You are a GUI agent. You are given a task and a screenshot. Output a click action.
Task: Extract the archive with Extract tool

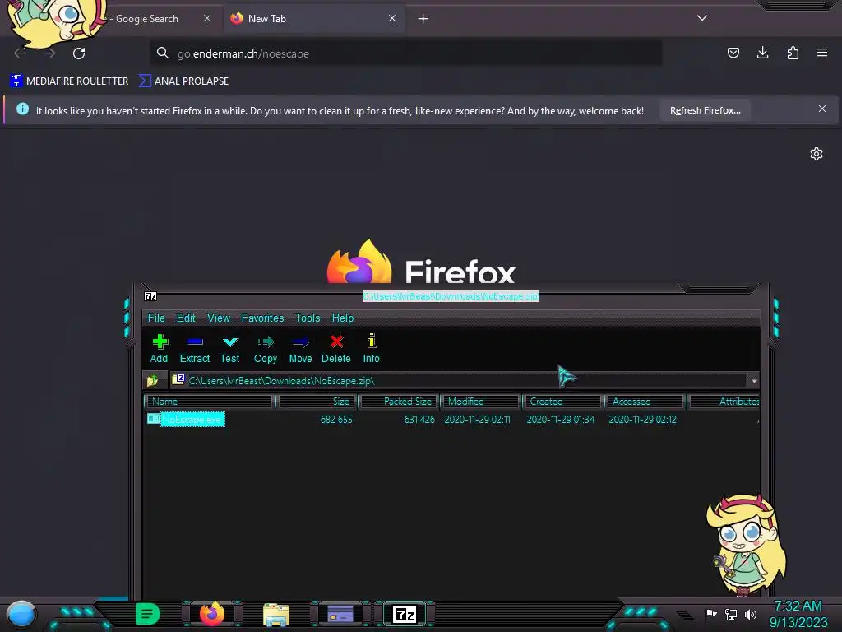click(x=194, y=348)
